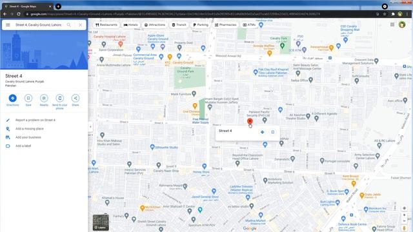This screenshot has height=232, width=413.
Task: Open the hamburger menu in search box
Action: coord(8,24)
